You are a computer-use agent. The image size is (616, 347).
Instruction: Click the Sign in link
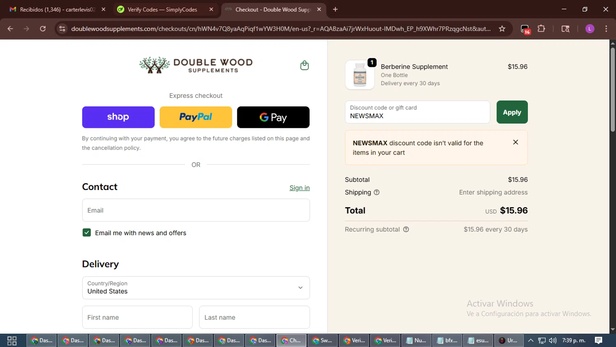[299, 188]
